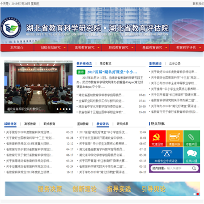Image resolution: width=204 pixels, height=204 pixels.
Task: Open 关于依托互联网开展湖北省中学物 item
Action: tap(102, 138)
